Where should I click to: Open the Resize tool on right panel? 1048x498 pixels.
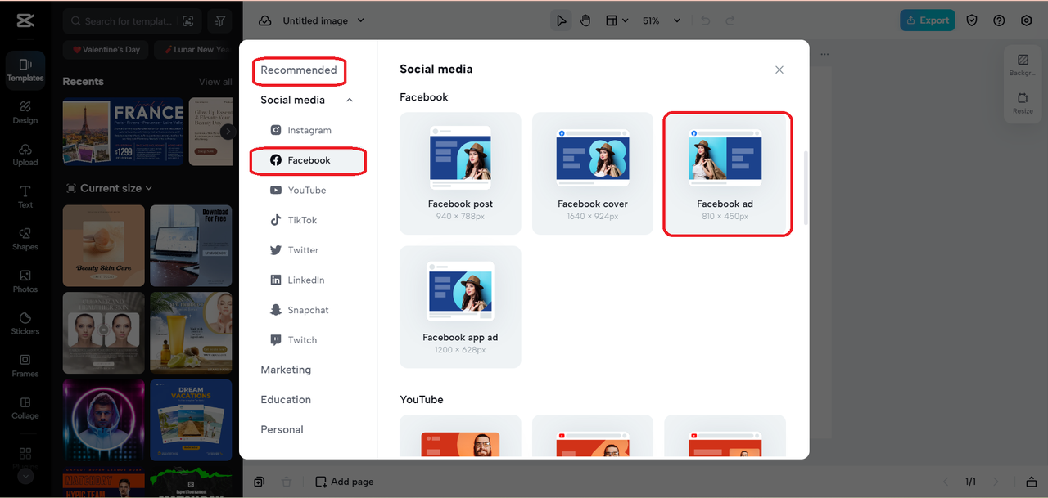coord(1023,103)
